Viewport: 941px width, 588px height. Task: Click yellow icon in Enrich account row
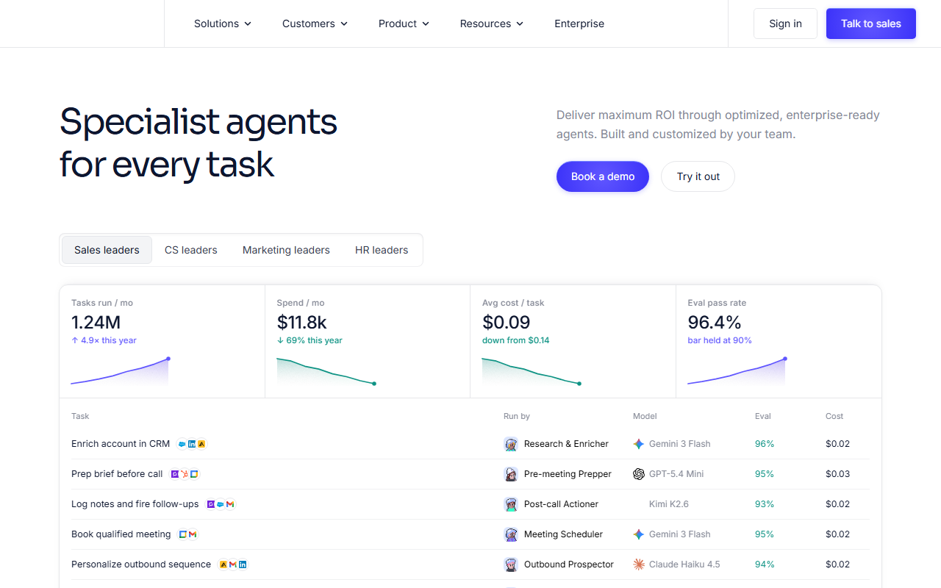(201, 444)
